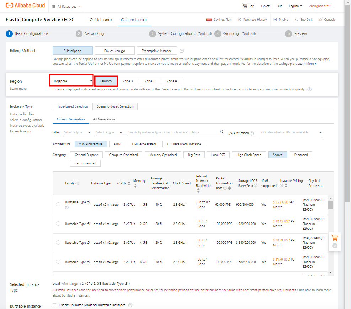Screen dimensions: 351x309
Task: Click help icon under Burstable Type t6 first row
Action: tap(67, 208)
